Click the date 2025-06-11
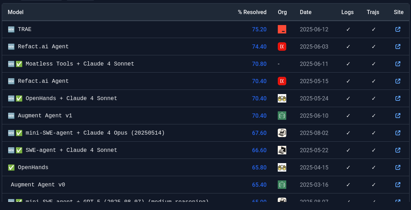 pyautogui.click(x=314, y=64)
